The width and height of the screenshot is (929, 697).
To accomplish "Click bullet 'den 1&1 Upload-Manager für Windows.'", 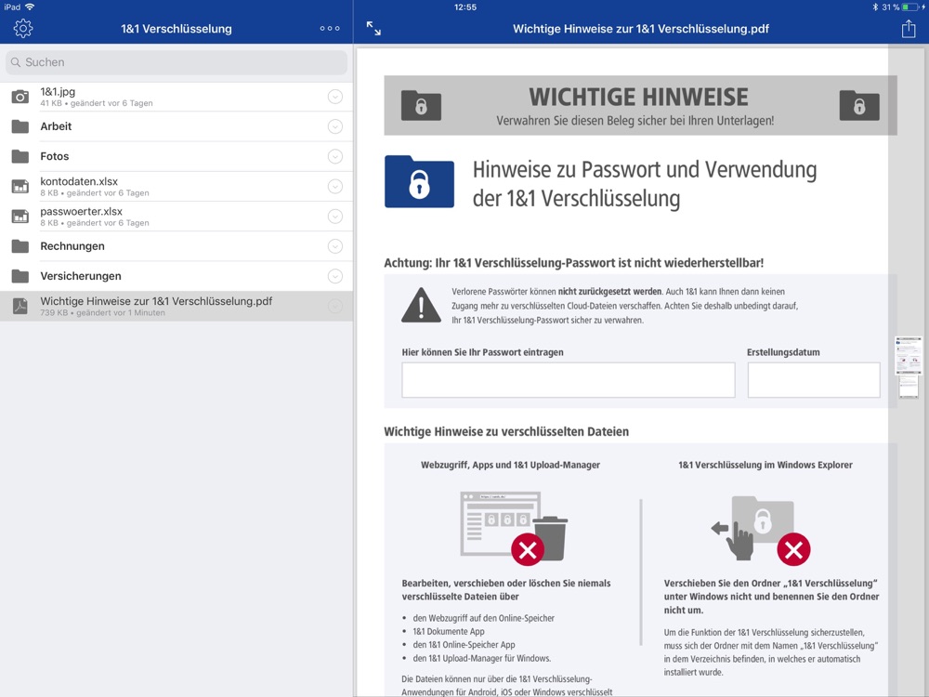I will [x=481, y=658].
